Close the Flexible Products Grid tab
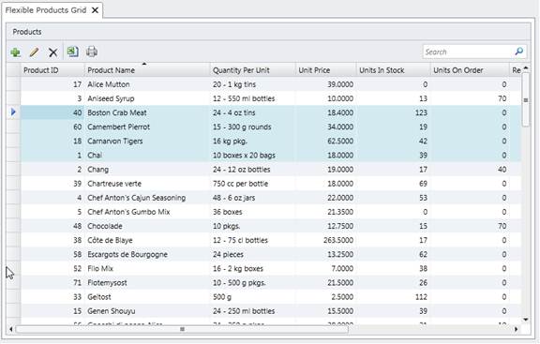The image size is (540, 344). 95,10
